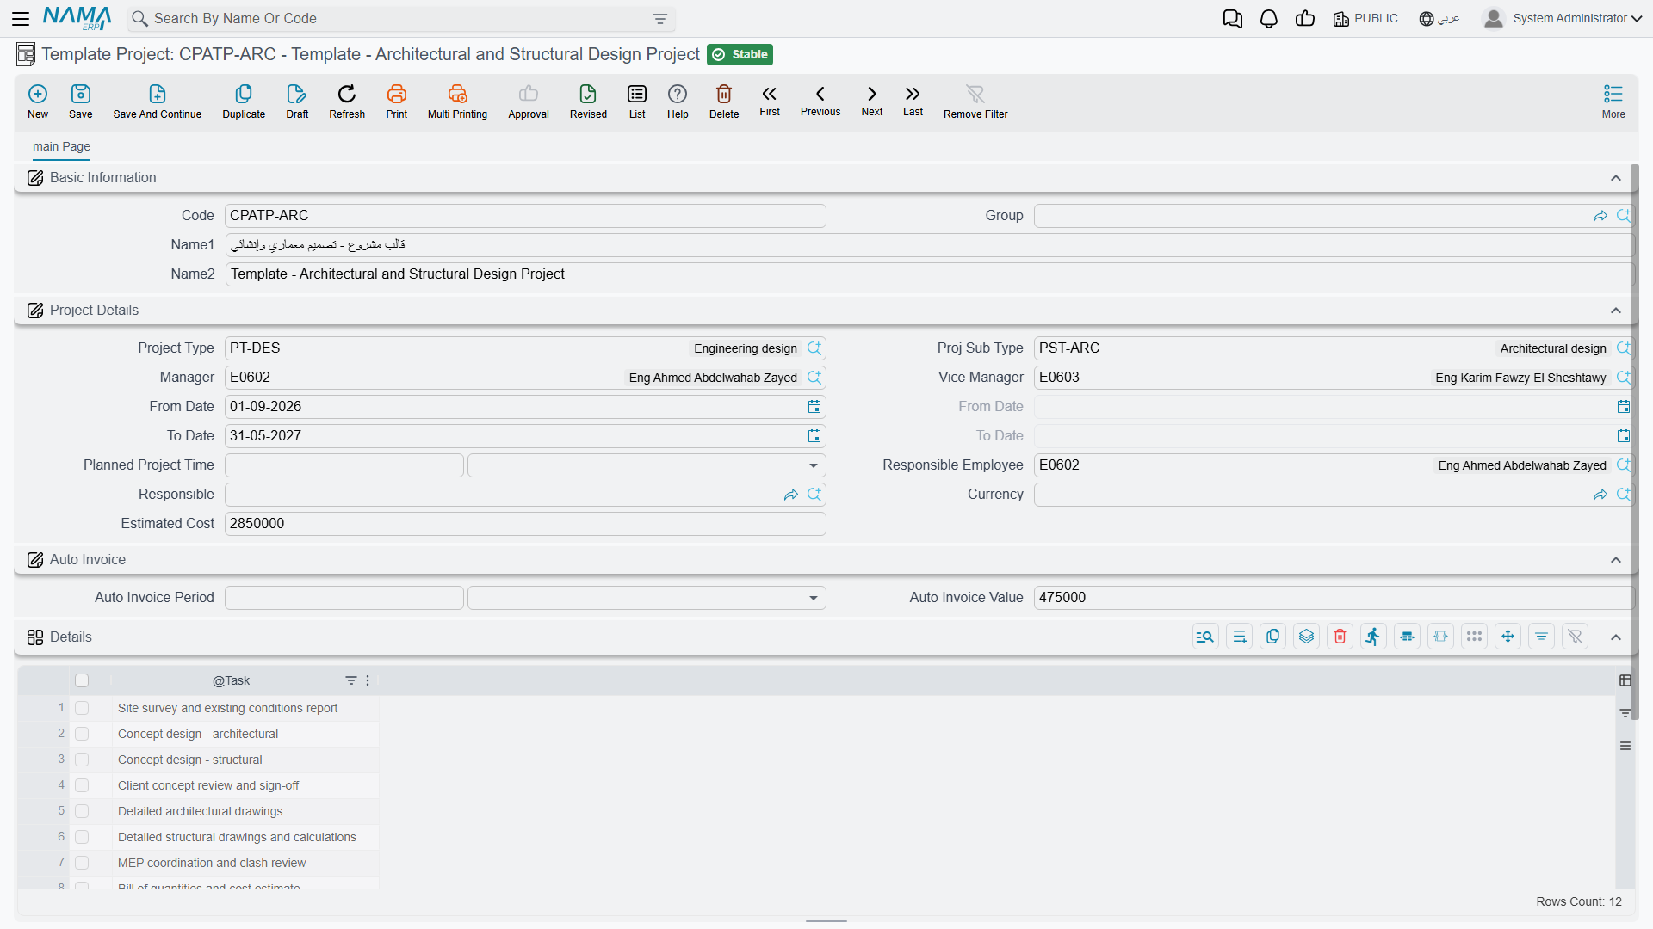This screenshot has width=1653, height=929.
Task: Save the template project
Action: (81, 102)
